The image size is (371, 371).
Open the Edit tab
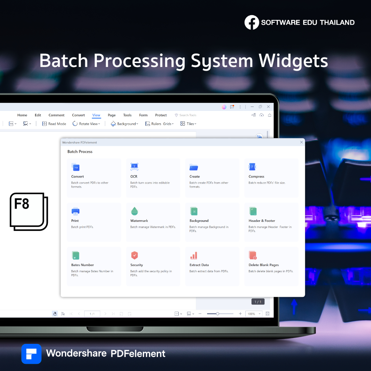pos(38,115)
